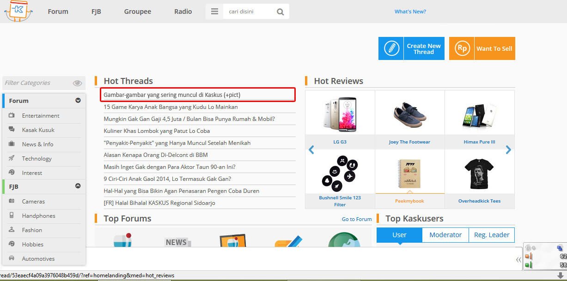Open thread 'Masih Inget Gak dengan Para Aktor'
567x281 pixels.
coord(170,167)
